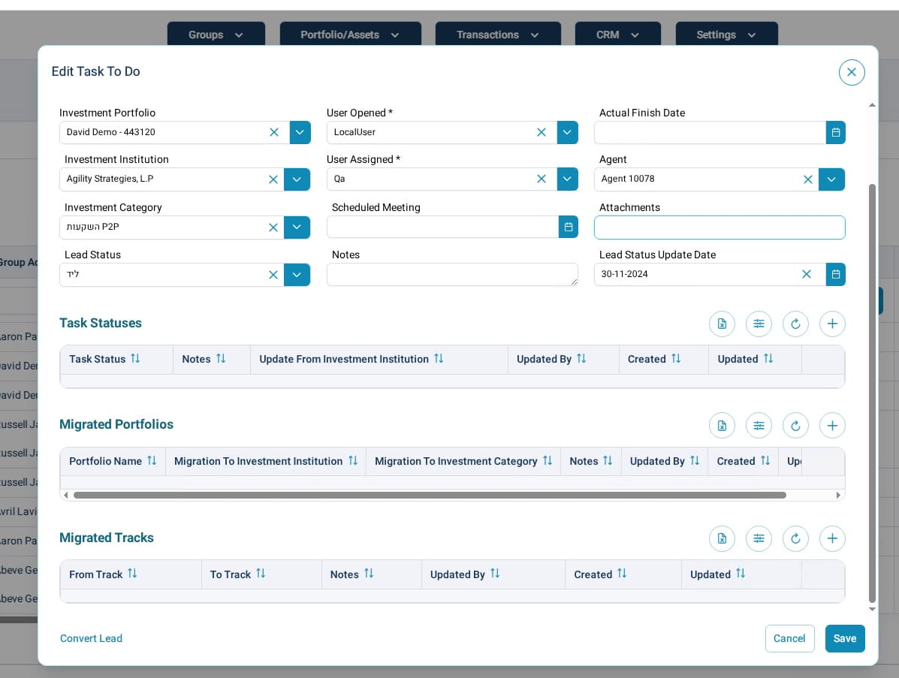Add a new Migrated Tracks entry
Screen dimensions: 899x678
point(832,538)
